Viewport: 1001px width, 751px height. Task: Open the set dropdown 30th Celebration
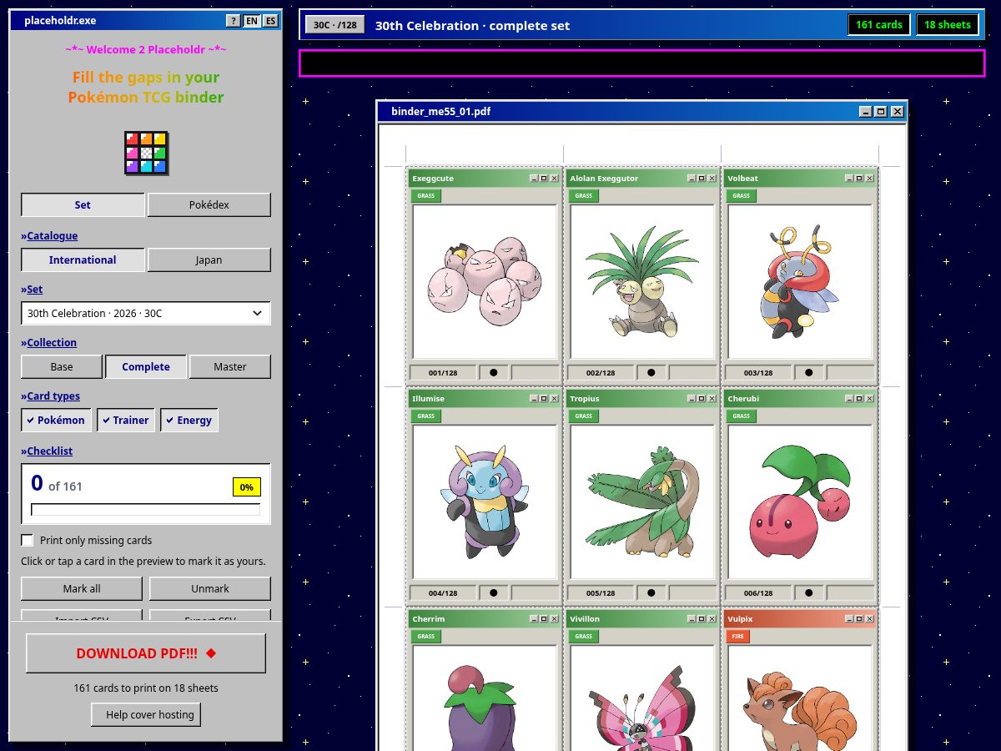[x=146, y=313]
